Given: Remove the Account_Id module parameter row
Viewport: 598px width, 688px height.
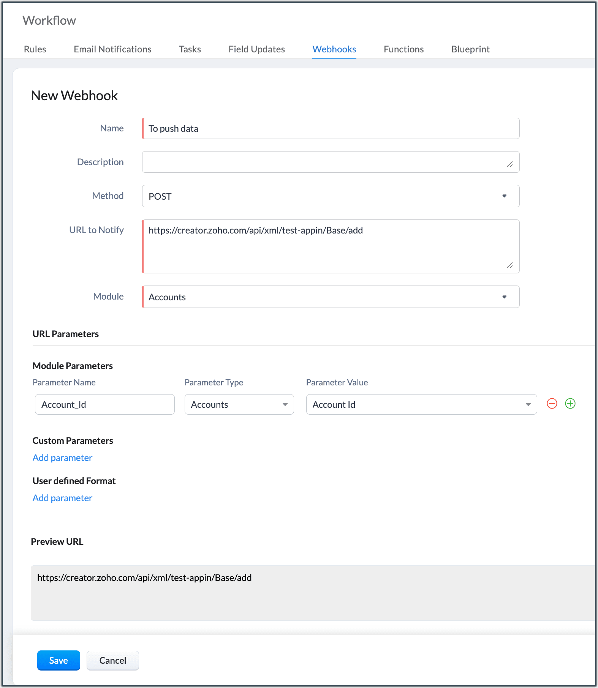Looking at the screenshot, I should (x=552, y=404).
